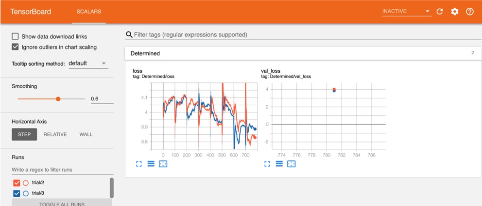
Task: Select WALL horizontal axis
Action: tap(86, 134)
